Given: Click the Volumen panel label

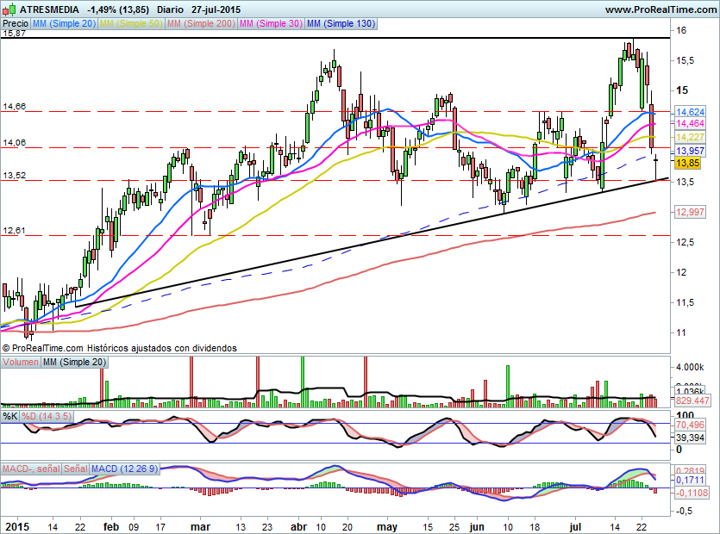Looking at the screenshot, I should click(x=21, y=362).
